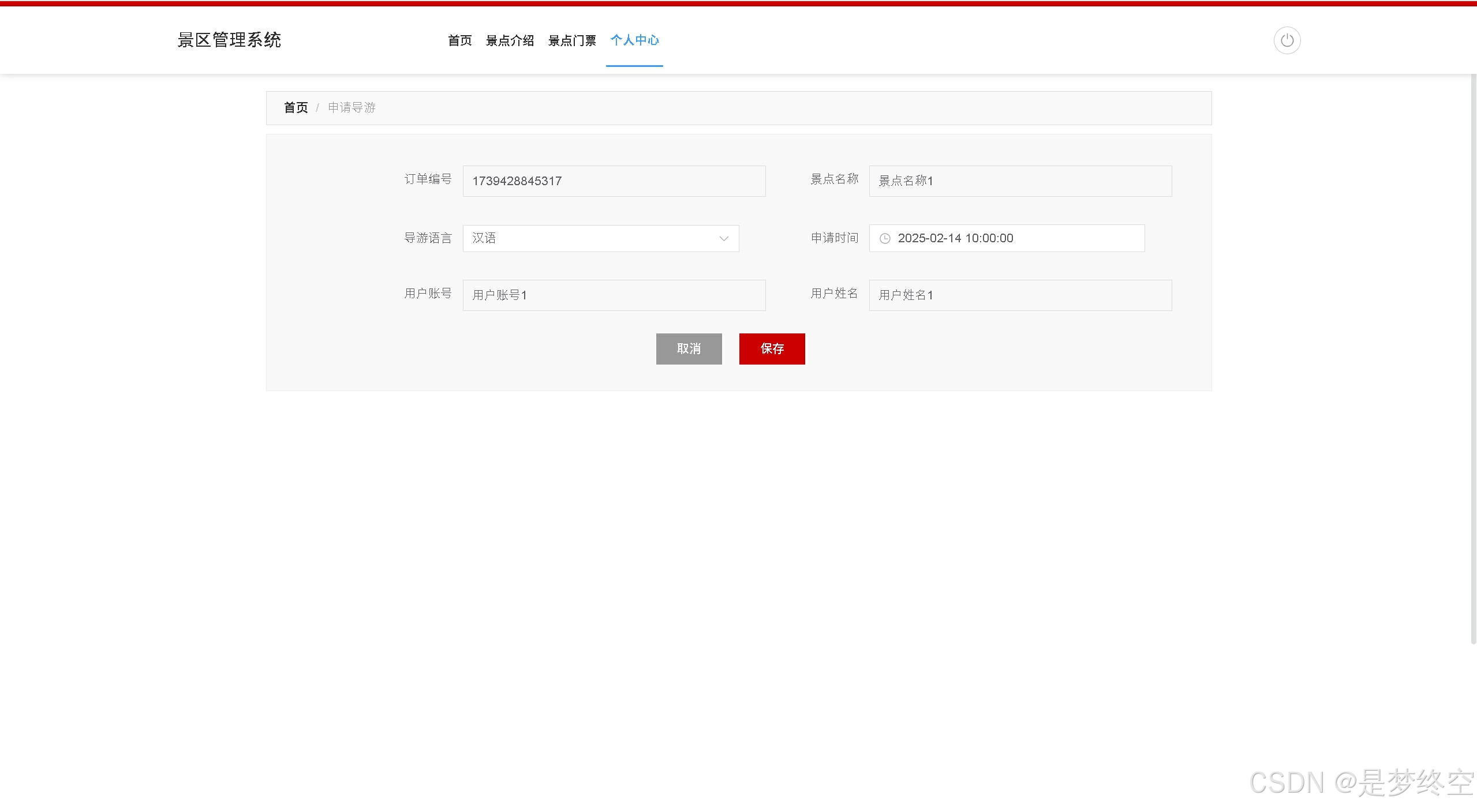Open the 景点介绍 menu item
Screen dimensions: 1477x807
pyautogui.click(x=510, y=40)
